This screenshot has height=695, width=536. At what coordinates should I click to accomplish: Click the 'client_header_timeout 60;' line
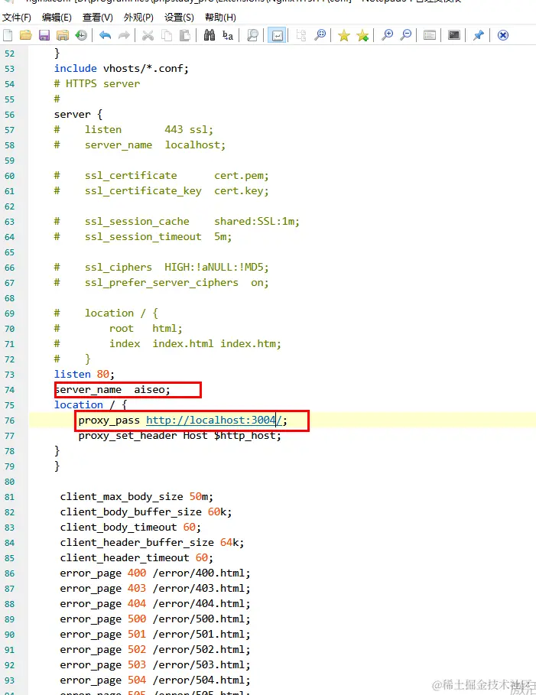(x=137, y=557)
